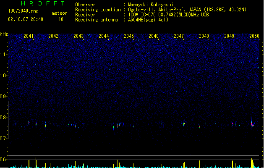
Task: Click the Receiver field label
Action: click(85, 15)
